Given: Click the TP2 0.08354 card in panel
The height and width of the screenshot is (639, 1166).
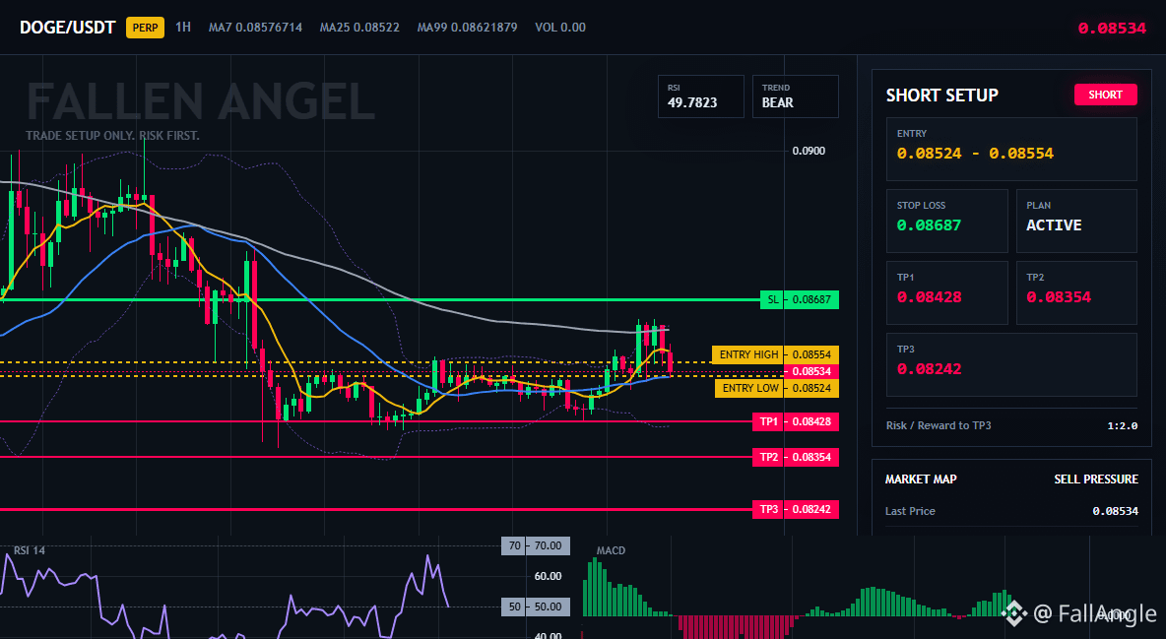Looking at the screenshot, I should [x=1076, y=292].
